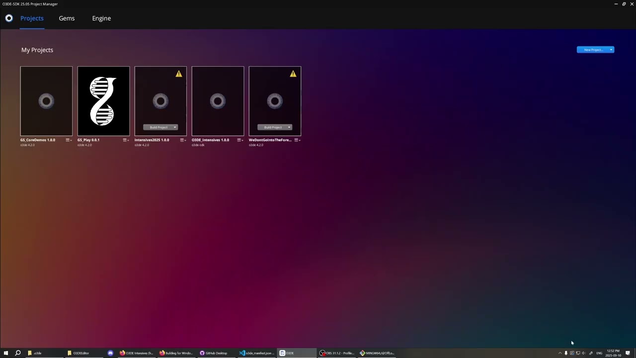Viewport: 636px width, 358px height.
Task: Select the GS_Play project thumbnail
Action: [x=103, y=101]
